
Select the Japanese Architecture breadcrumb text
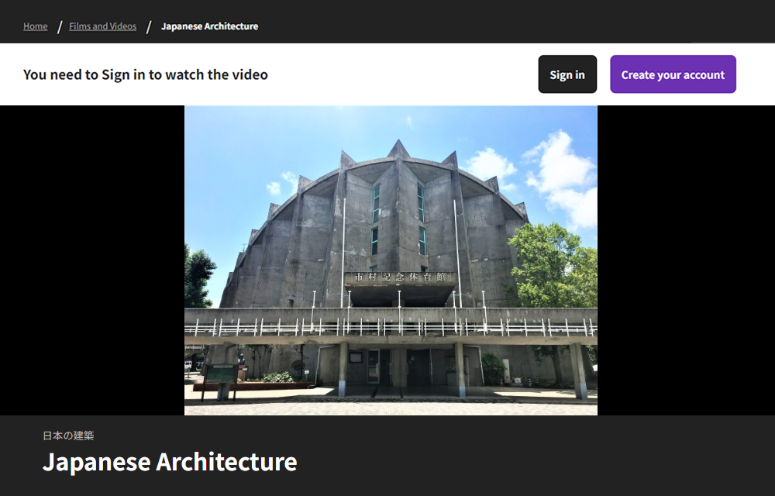[x=209, y=26]
